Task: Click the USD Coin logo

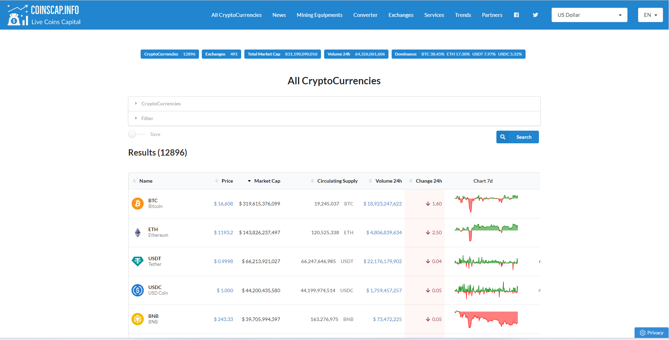Action: coord(137,290)
